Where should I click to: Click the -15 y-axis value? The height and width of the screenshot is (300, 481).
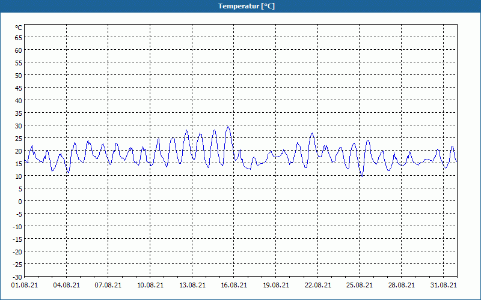click(x=17, y=239)
